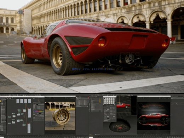Select the gold wheel rim render preview
Viewport: 184px width, 138px height.
60,116
